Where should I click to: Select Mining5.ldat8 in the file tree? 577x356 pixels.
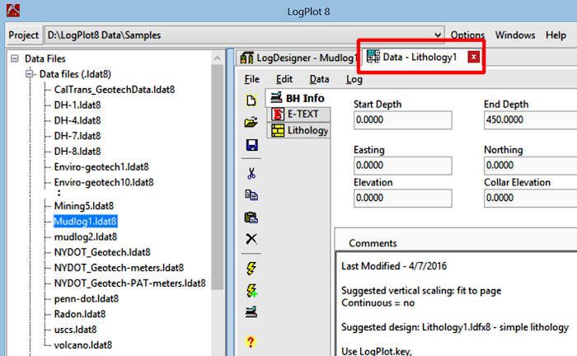tap(80, 207)
